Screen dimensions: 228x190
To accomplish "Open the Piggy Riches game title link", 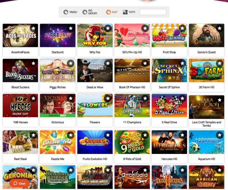I will [x=58, y=87].
